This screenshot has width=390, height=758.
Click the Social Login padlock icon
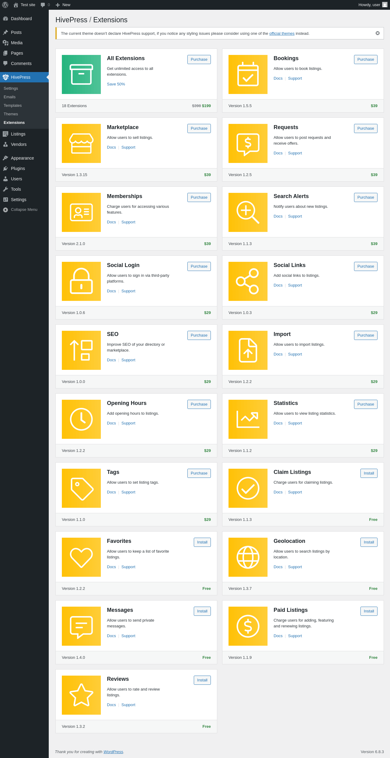click(x=81, y=281)
